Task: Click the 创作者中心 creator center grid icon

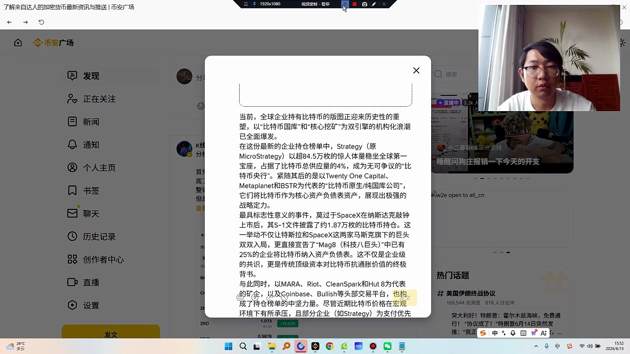Action: pyautogui.click(x=72, y=259)
